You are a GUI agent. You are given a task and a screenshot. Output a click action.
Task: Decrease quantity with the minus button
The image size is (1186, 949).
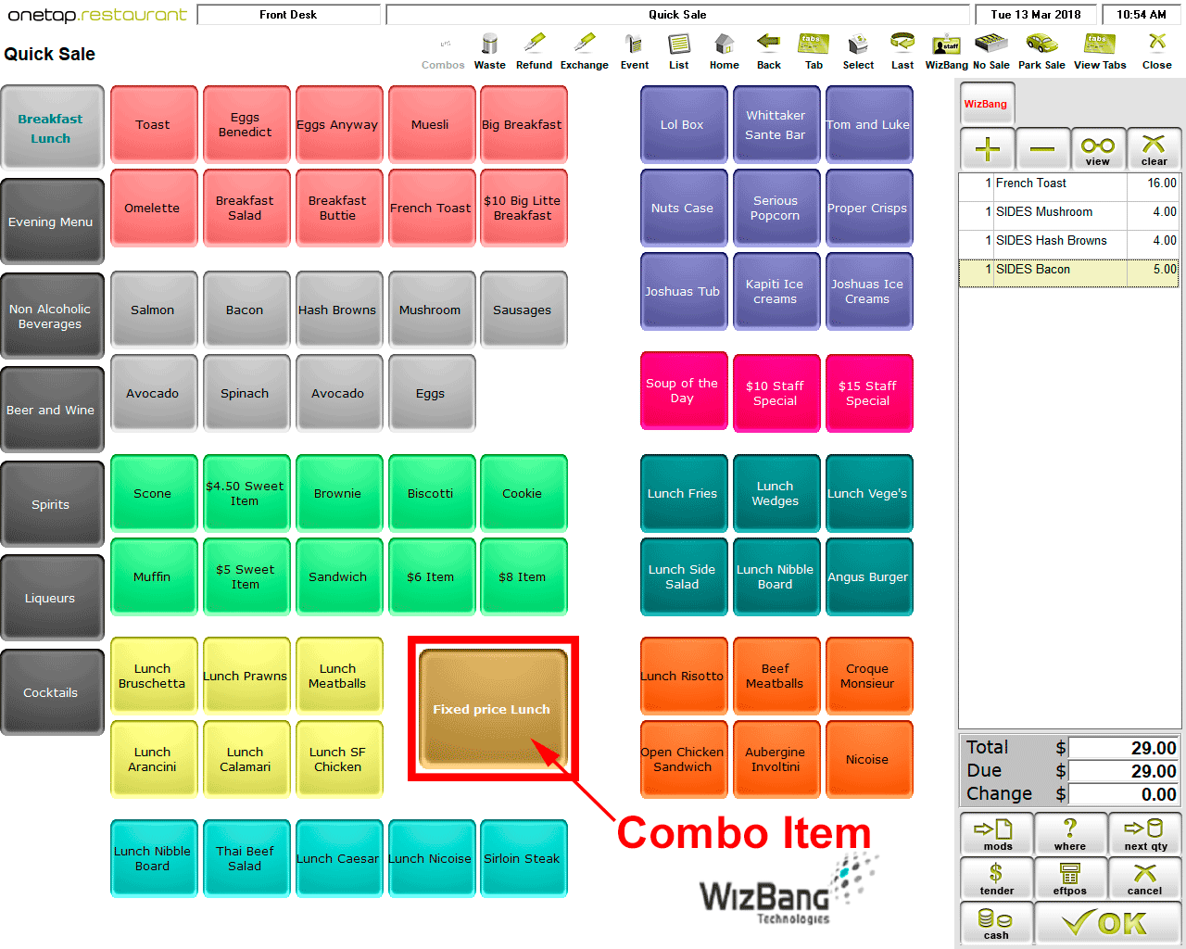(1042, 148)
